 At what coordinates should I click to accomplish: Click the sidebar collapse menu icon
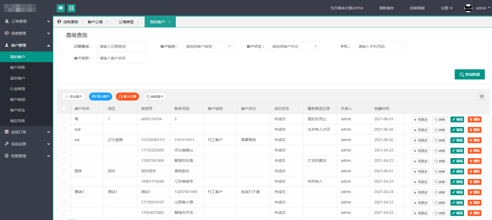[x=61, y=8]
